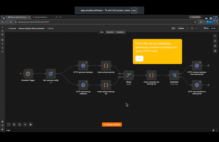Click the fit-to-view canvas button
Viewport: 219px width, 142px height.
point(8,125)
